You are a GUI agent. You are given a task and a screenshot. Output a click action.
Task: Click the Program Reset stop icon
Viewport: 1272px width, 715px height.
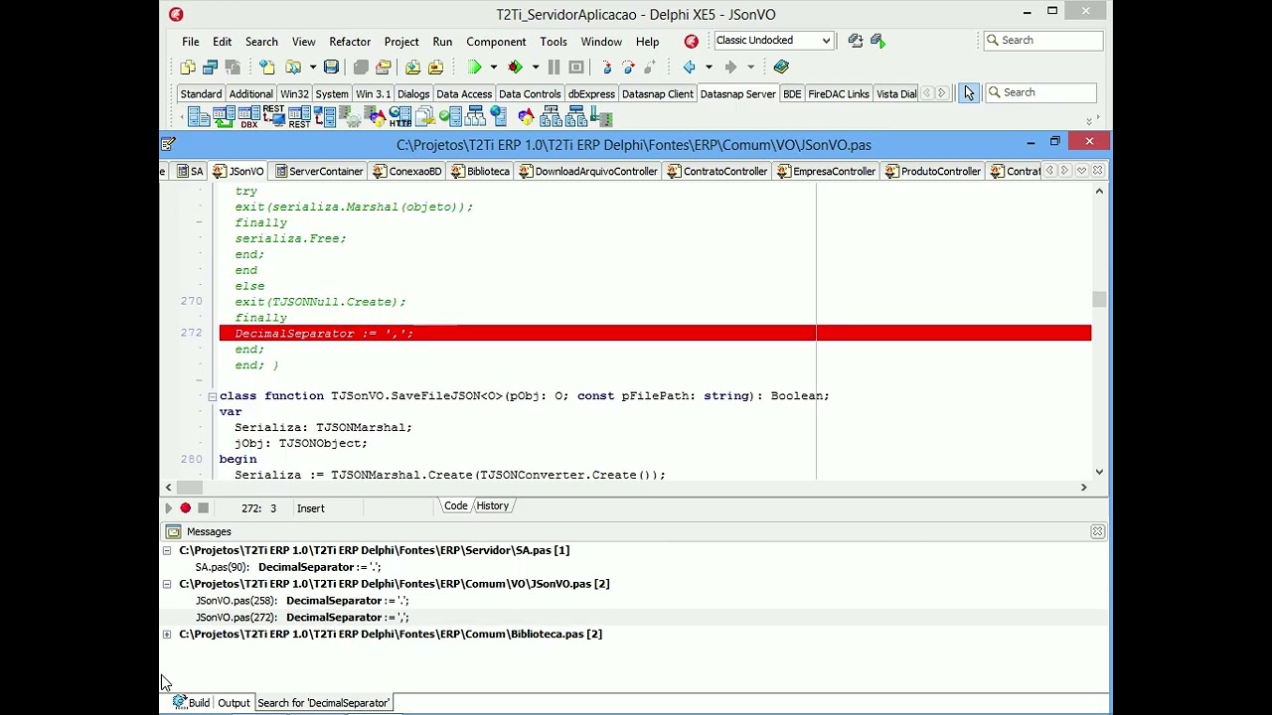(x=575, y=67)
